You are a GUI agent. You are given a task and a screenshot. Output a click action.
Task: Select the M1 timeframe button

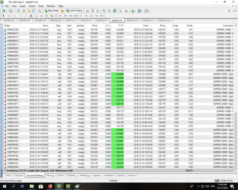(x=60, y=16)
